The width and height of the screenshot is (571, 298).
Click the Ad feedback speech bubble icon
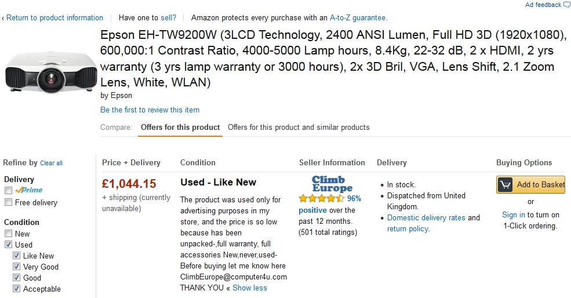tap(567, 5)
